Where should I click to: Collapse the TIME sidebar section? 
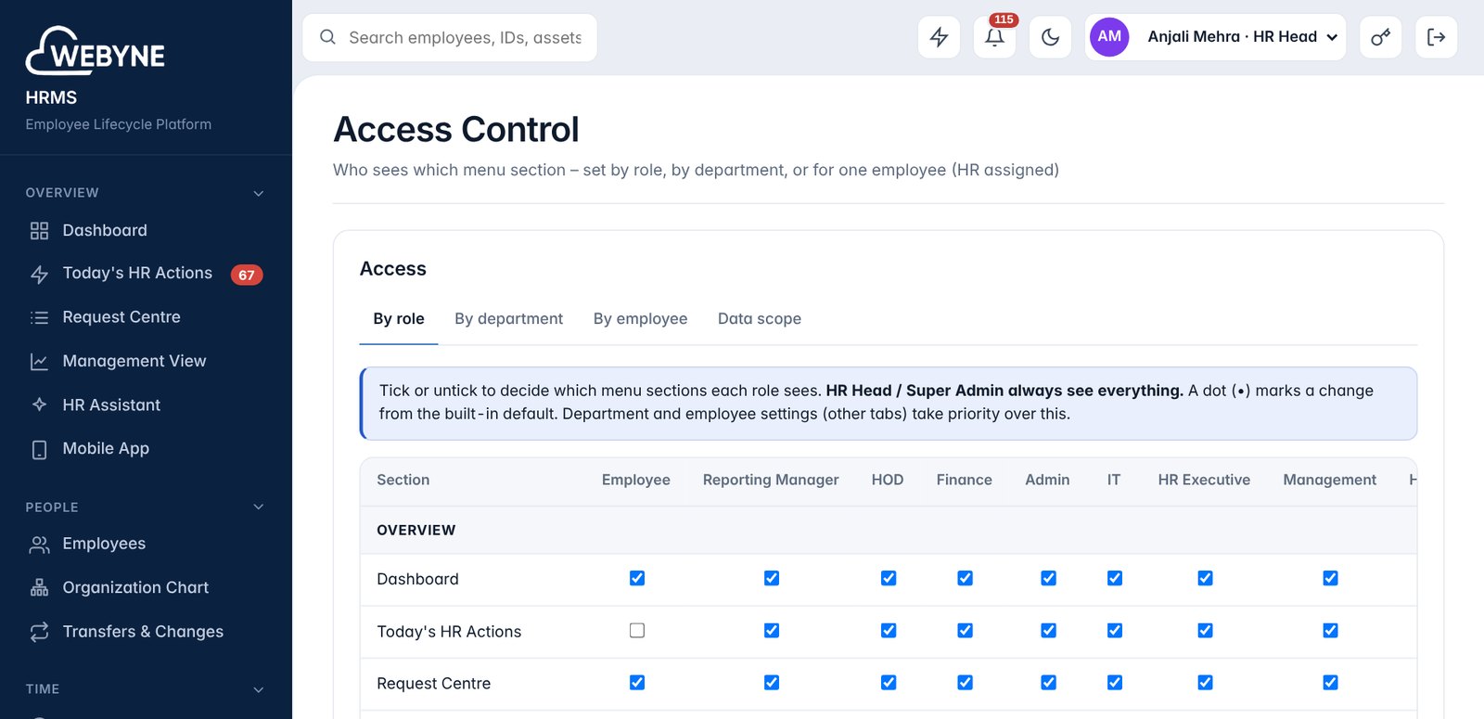[x=259, y=689]
